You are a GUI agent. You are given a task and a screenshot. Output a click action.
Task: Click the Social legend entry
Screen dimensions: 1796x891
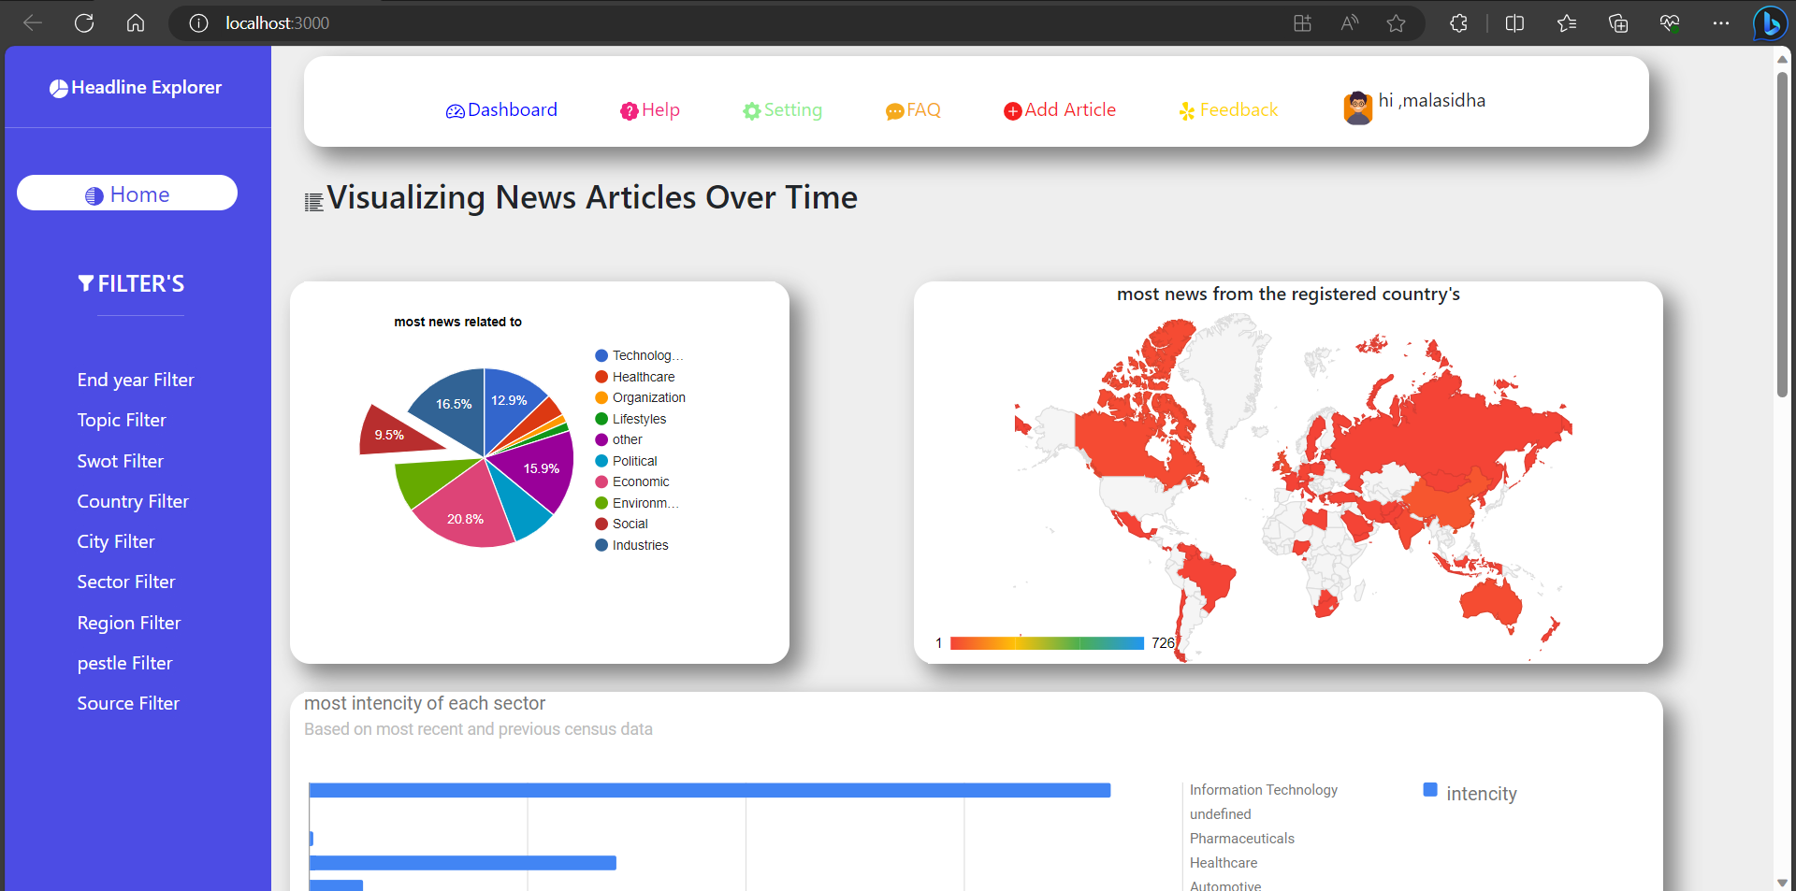pos(621,524)
